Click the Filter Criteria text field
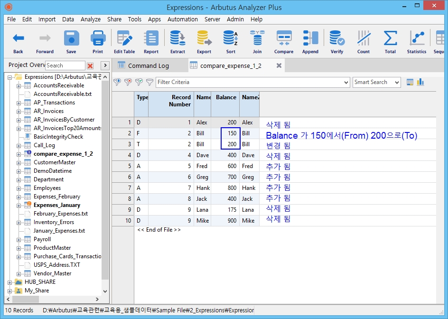 tap(250, 82)
